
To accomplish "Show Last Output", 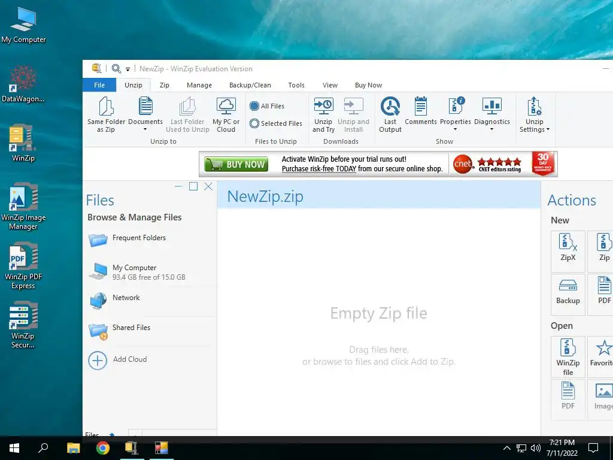I will coord(390,114).
